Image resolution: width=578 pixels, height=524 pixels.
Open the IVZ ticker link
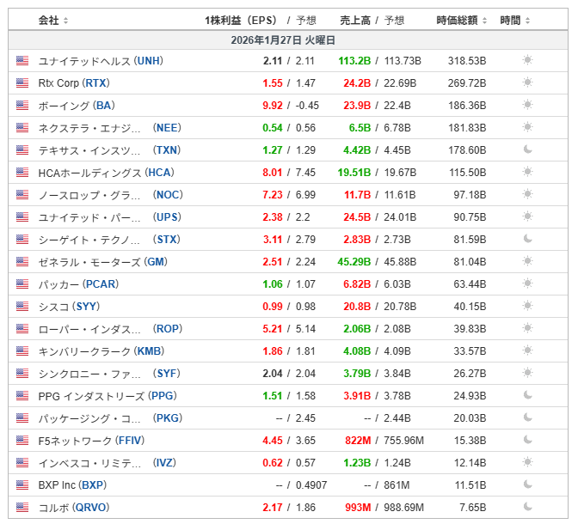tap(163, 463)
